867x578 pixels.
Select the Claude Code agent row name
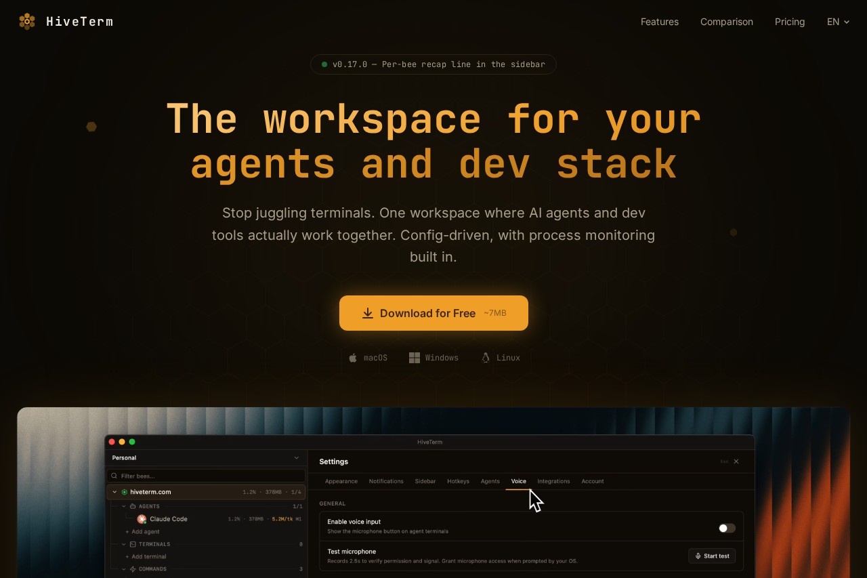tap(169, 519)
